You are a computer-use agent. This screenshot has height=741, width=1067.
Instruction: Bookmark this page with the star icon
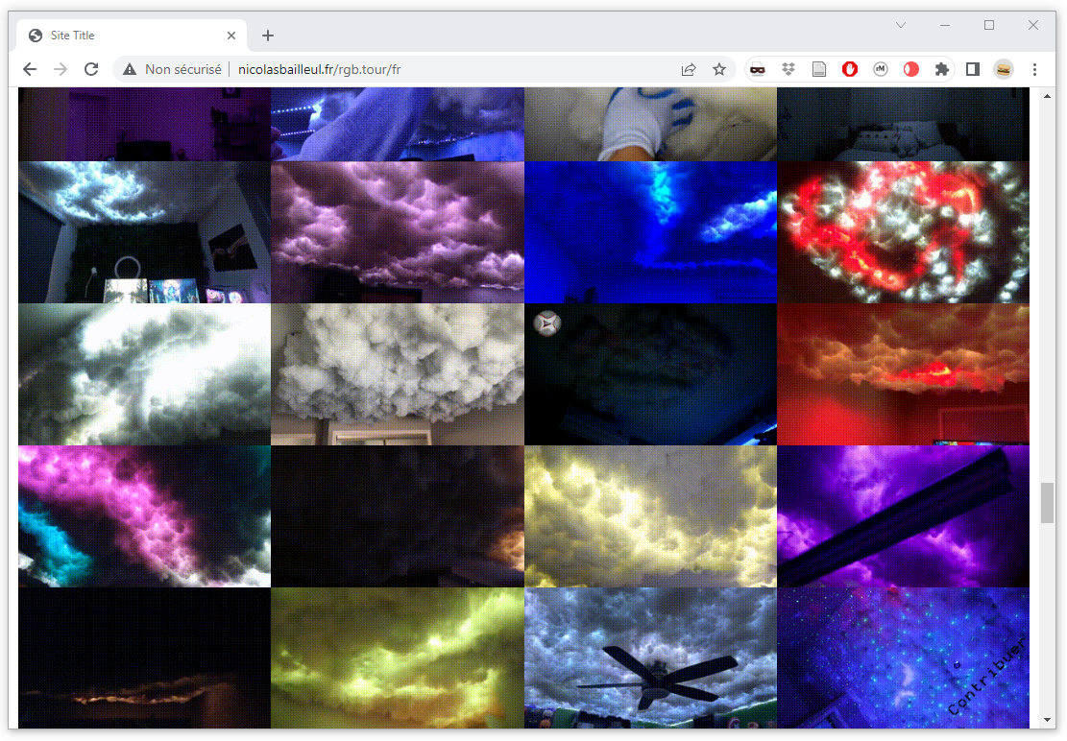tap(718, 69)
